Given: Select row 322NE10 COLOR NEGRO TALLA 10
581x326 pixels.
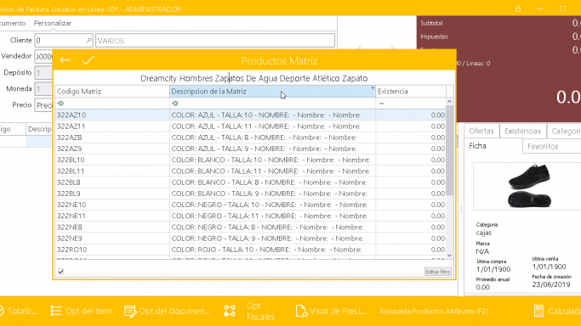Looking at the screenshot, I should [250, 205].
